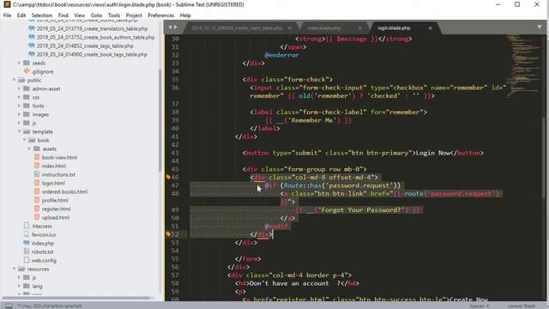Go to next tab with right arrow
549x309 pixels.
coord(176,27)
